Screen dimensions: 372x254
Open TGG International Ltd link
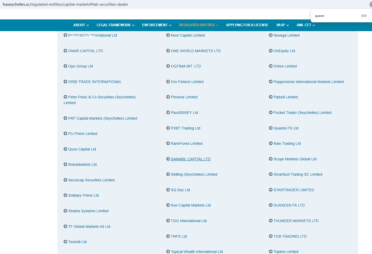click(x=189, y=221)
